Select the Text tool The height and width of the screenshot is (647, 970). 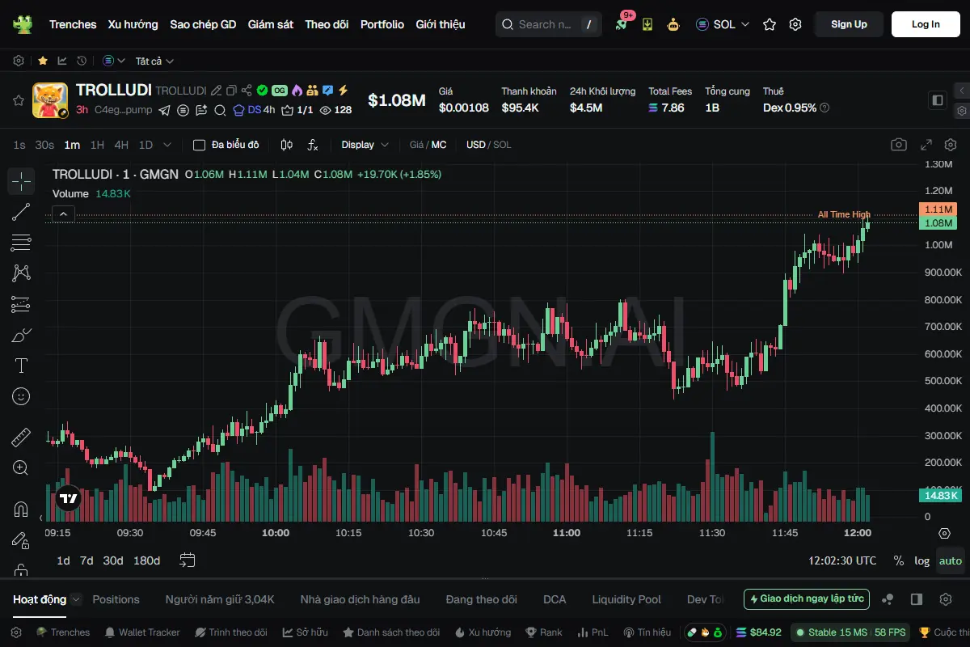(x=21, y=366)
